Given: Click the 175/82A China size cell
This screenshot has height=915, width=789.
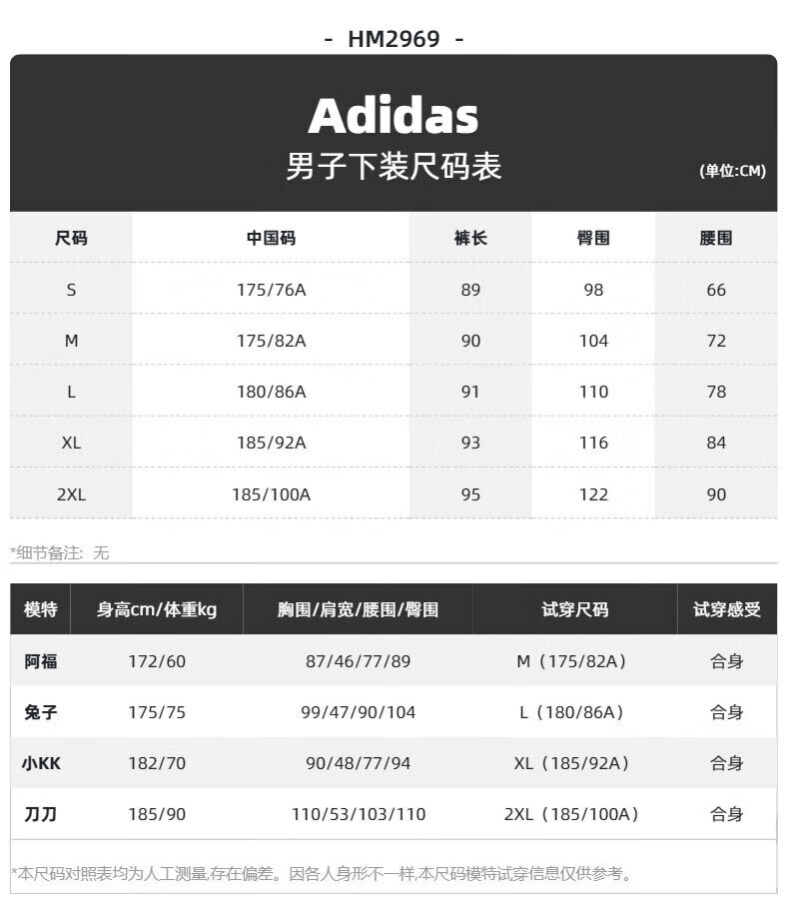Looking at the screenshot, I should pos(271,341).
